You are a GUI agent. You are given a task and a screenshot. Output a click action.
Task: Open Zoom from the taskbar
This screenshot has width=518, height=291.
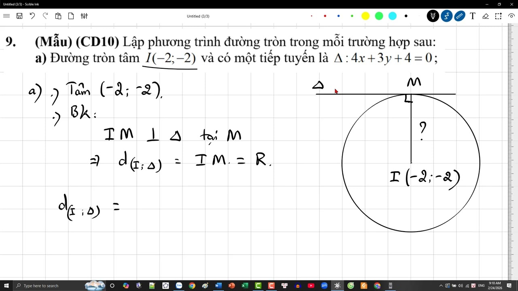pyautogui.click(x=324, y=286)
